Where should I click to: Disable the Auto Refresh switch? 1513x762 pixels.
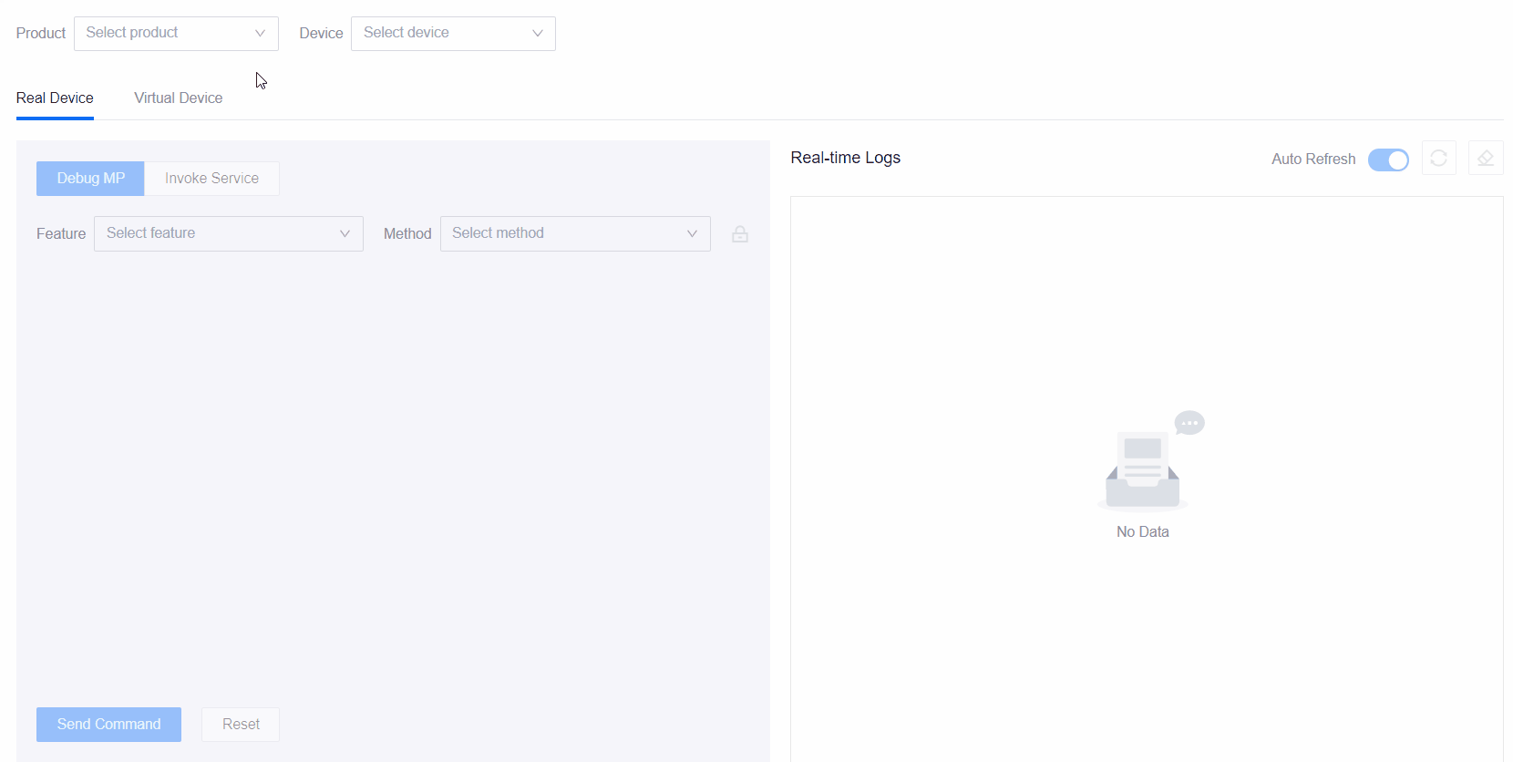click(1387, 160)
